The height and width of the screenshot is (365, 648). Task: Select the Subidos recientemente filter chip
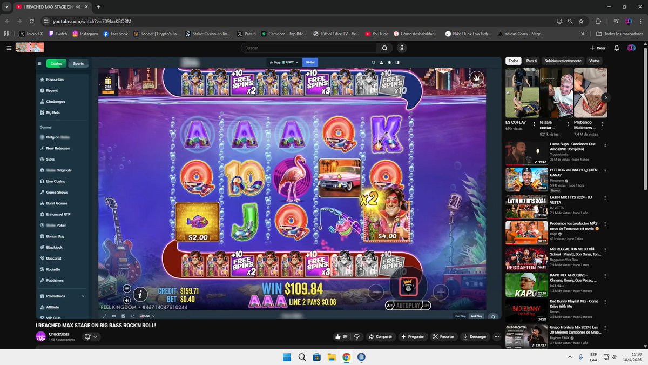click(x=563, y=61)
